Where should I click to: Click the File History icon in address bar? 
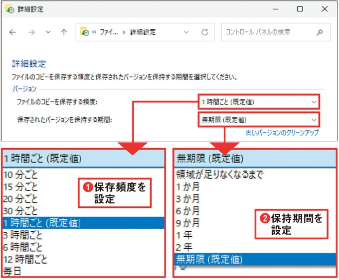point(85,32)
